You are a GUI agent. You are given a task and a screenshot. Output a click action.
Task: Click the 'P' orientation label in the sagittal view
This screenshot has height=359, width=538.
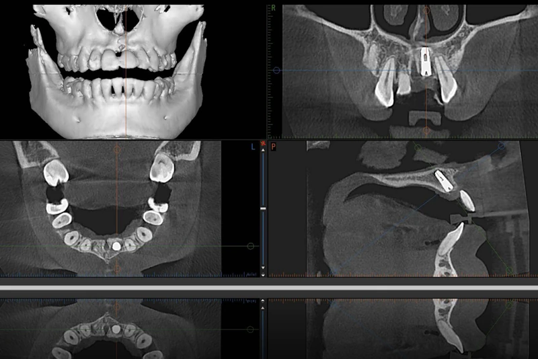click(x=274, y=147)
